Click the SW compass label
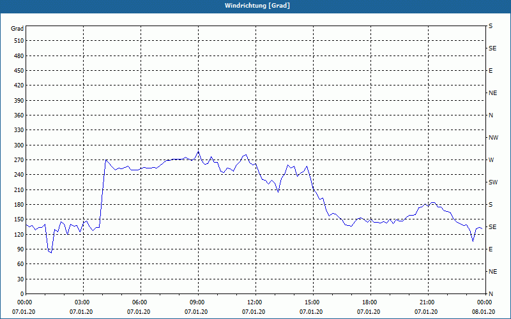 [x=493, y=182]
